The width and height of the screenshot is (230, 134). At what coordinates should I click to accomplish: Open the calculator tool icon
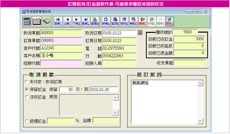pos(27,21)
